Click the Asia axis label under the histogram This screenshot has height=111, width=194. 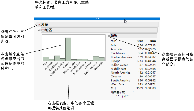coord(45,64)
